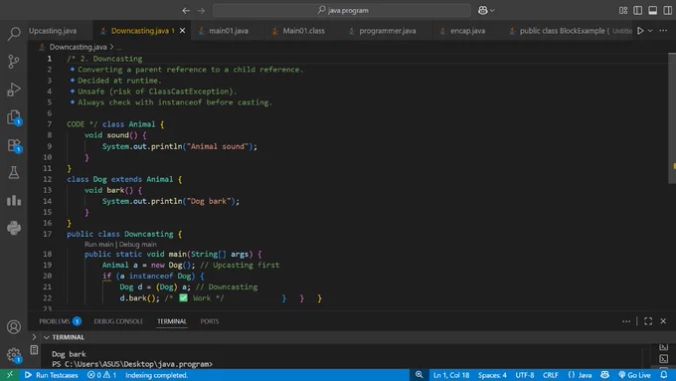Open the Run and Debug view

tap(14, 90)
